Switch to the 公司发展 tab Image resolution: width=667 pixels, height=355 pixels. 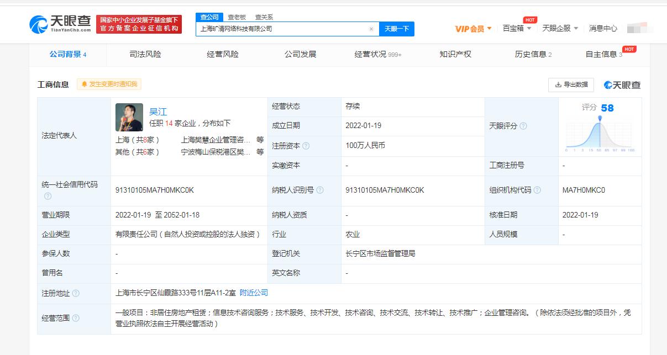pyautogui.click(x=300, y=54)
